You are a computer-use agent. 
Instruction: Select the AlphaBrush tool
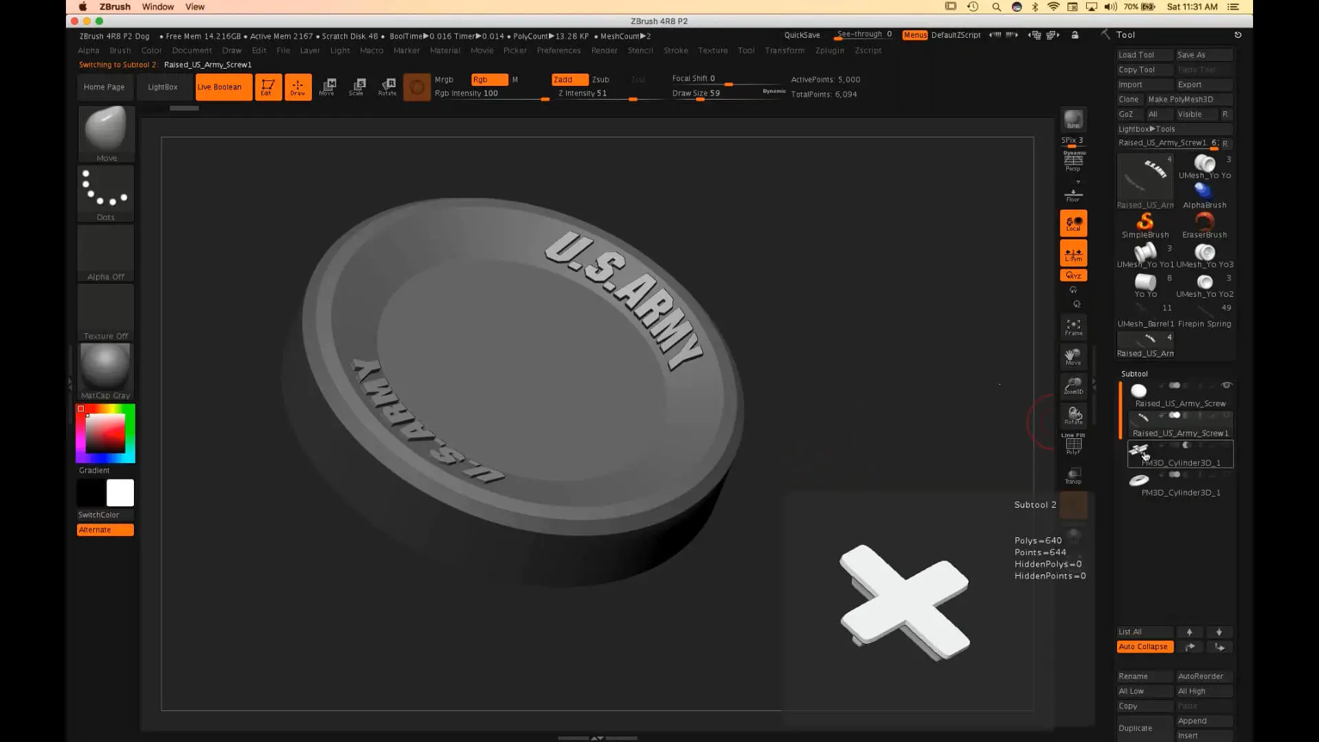point(1204,196)
